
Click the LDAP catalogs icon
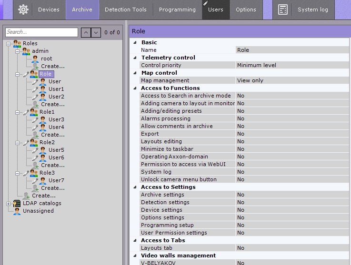pyautogui.click(x=17, y=203)
